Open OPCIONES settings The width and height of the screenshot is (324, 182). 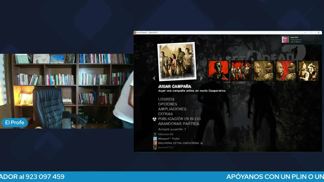point(168,104)
